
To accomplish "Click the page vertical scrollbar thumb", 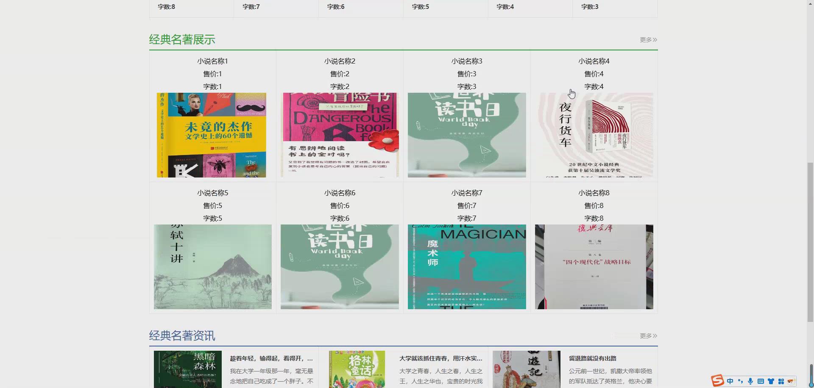I will 810,242.
